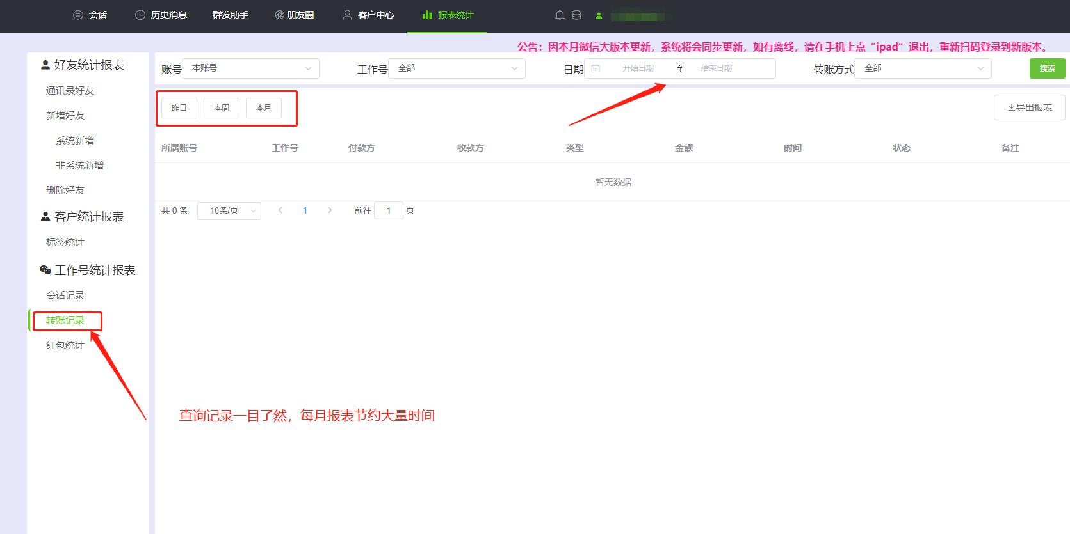The image size is (1070, 534).
Task: Select 系统新增 in sidebar
Action: (x=75, y=141)
